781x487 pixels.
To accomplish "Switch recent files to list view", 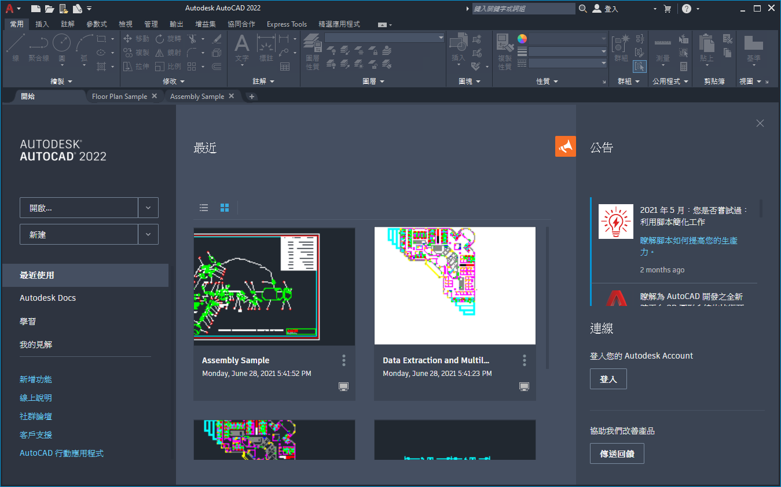I will (x=204, y=208).
